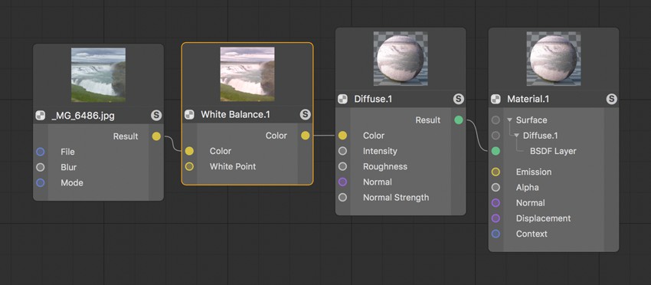Click the checker icon of _MG_6486.jpg node
This screenshot has height=285, width=651.
(41, 116)
